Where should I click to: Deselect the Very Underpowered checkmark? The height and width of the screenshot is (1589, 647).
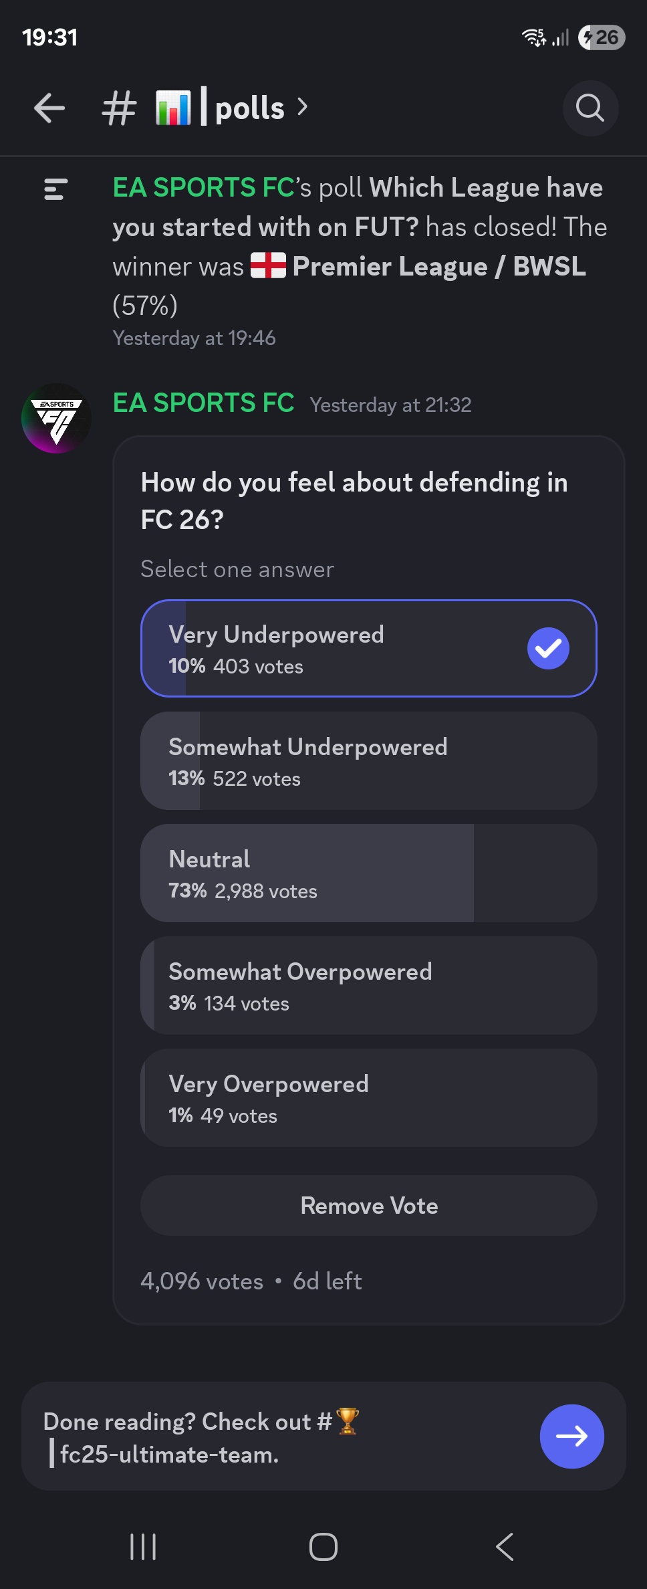point(547,647)
